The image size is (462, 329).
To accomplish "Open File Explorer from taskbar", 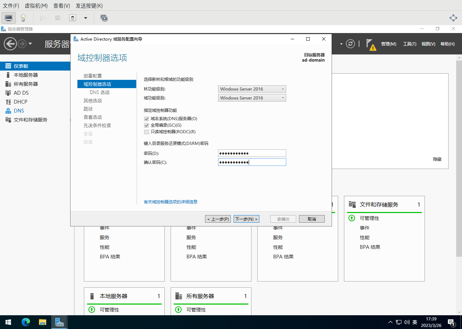I will click(42, 322).
